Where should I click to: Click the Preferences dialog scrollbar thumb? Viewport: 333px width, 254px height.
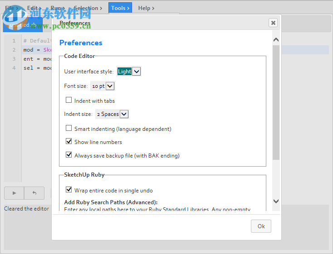[x=276, y=102]
